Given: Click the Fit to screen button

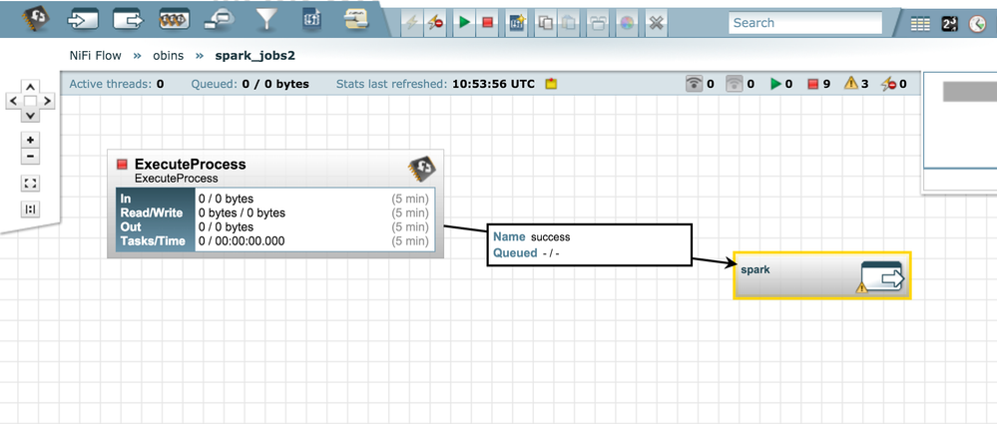Looking at the screenshot, I should pos(31,184).
